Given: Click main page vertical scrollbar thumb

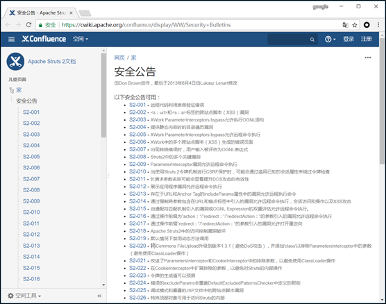Looking at the screenshot, I should coord(382,101).
